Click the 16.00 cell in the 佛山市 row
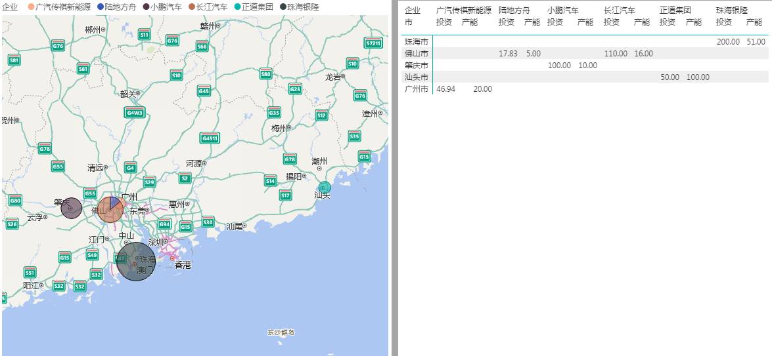The width and height of the screenshot is (772, 356). pos(644,54)
